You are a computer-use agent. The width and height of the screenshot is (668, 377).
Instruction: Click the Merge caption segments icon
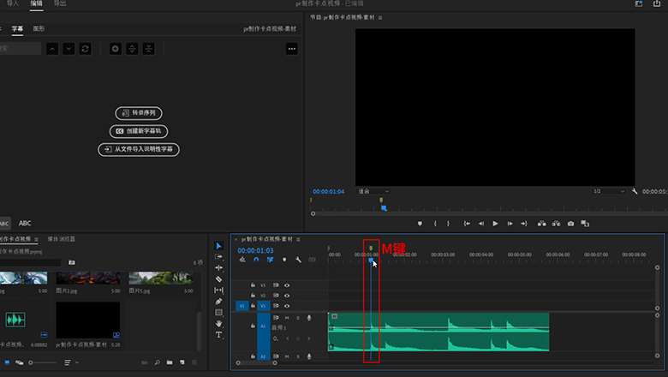(149, 49)
